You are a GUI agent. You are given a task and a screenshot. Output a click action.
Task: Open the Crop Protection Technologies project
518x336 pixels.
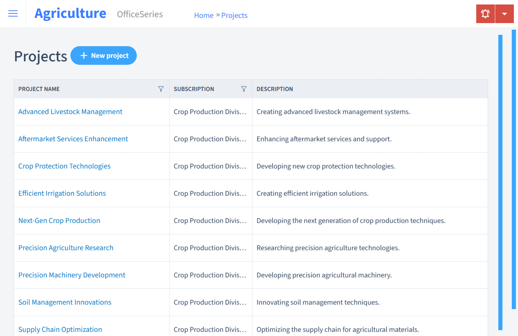(64, 166)
